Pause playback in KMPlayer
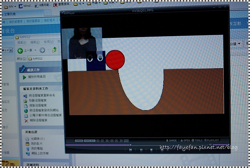This screenshot has height=168, width=250. [141, 150]
